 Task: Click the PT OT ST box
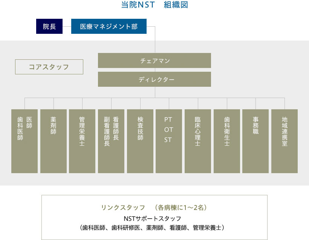tap(169, 141)
